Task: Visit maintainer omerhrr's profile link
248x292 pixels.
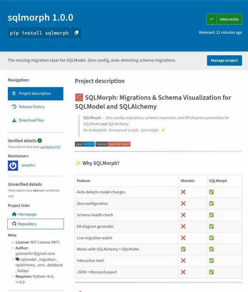Action: 28,165
